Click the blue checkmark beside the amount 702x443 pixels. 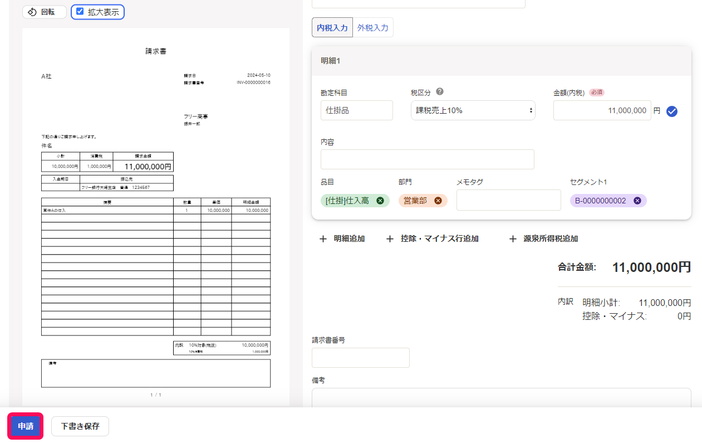(x=672, y=111)
